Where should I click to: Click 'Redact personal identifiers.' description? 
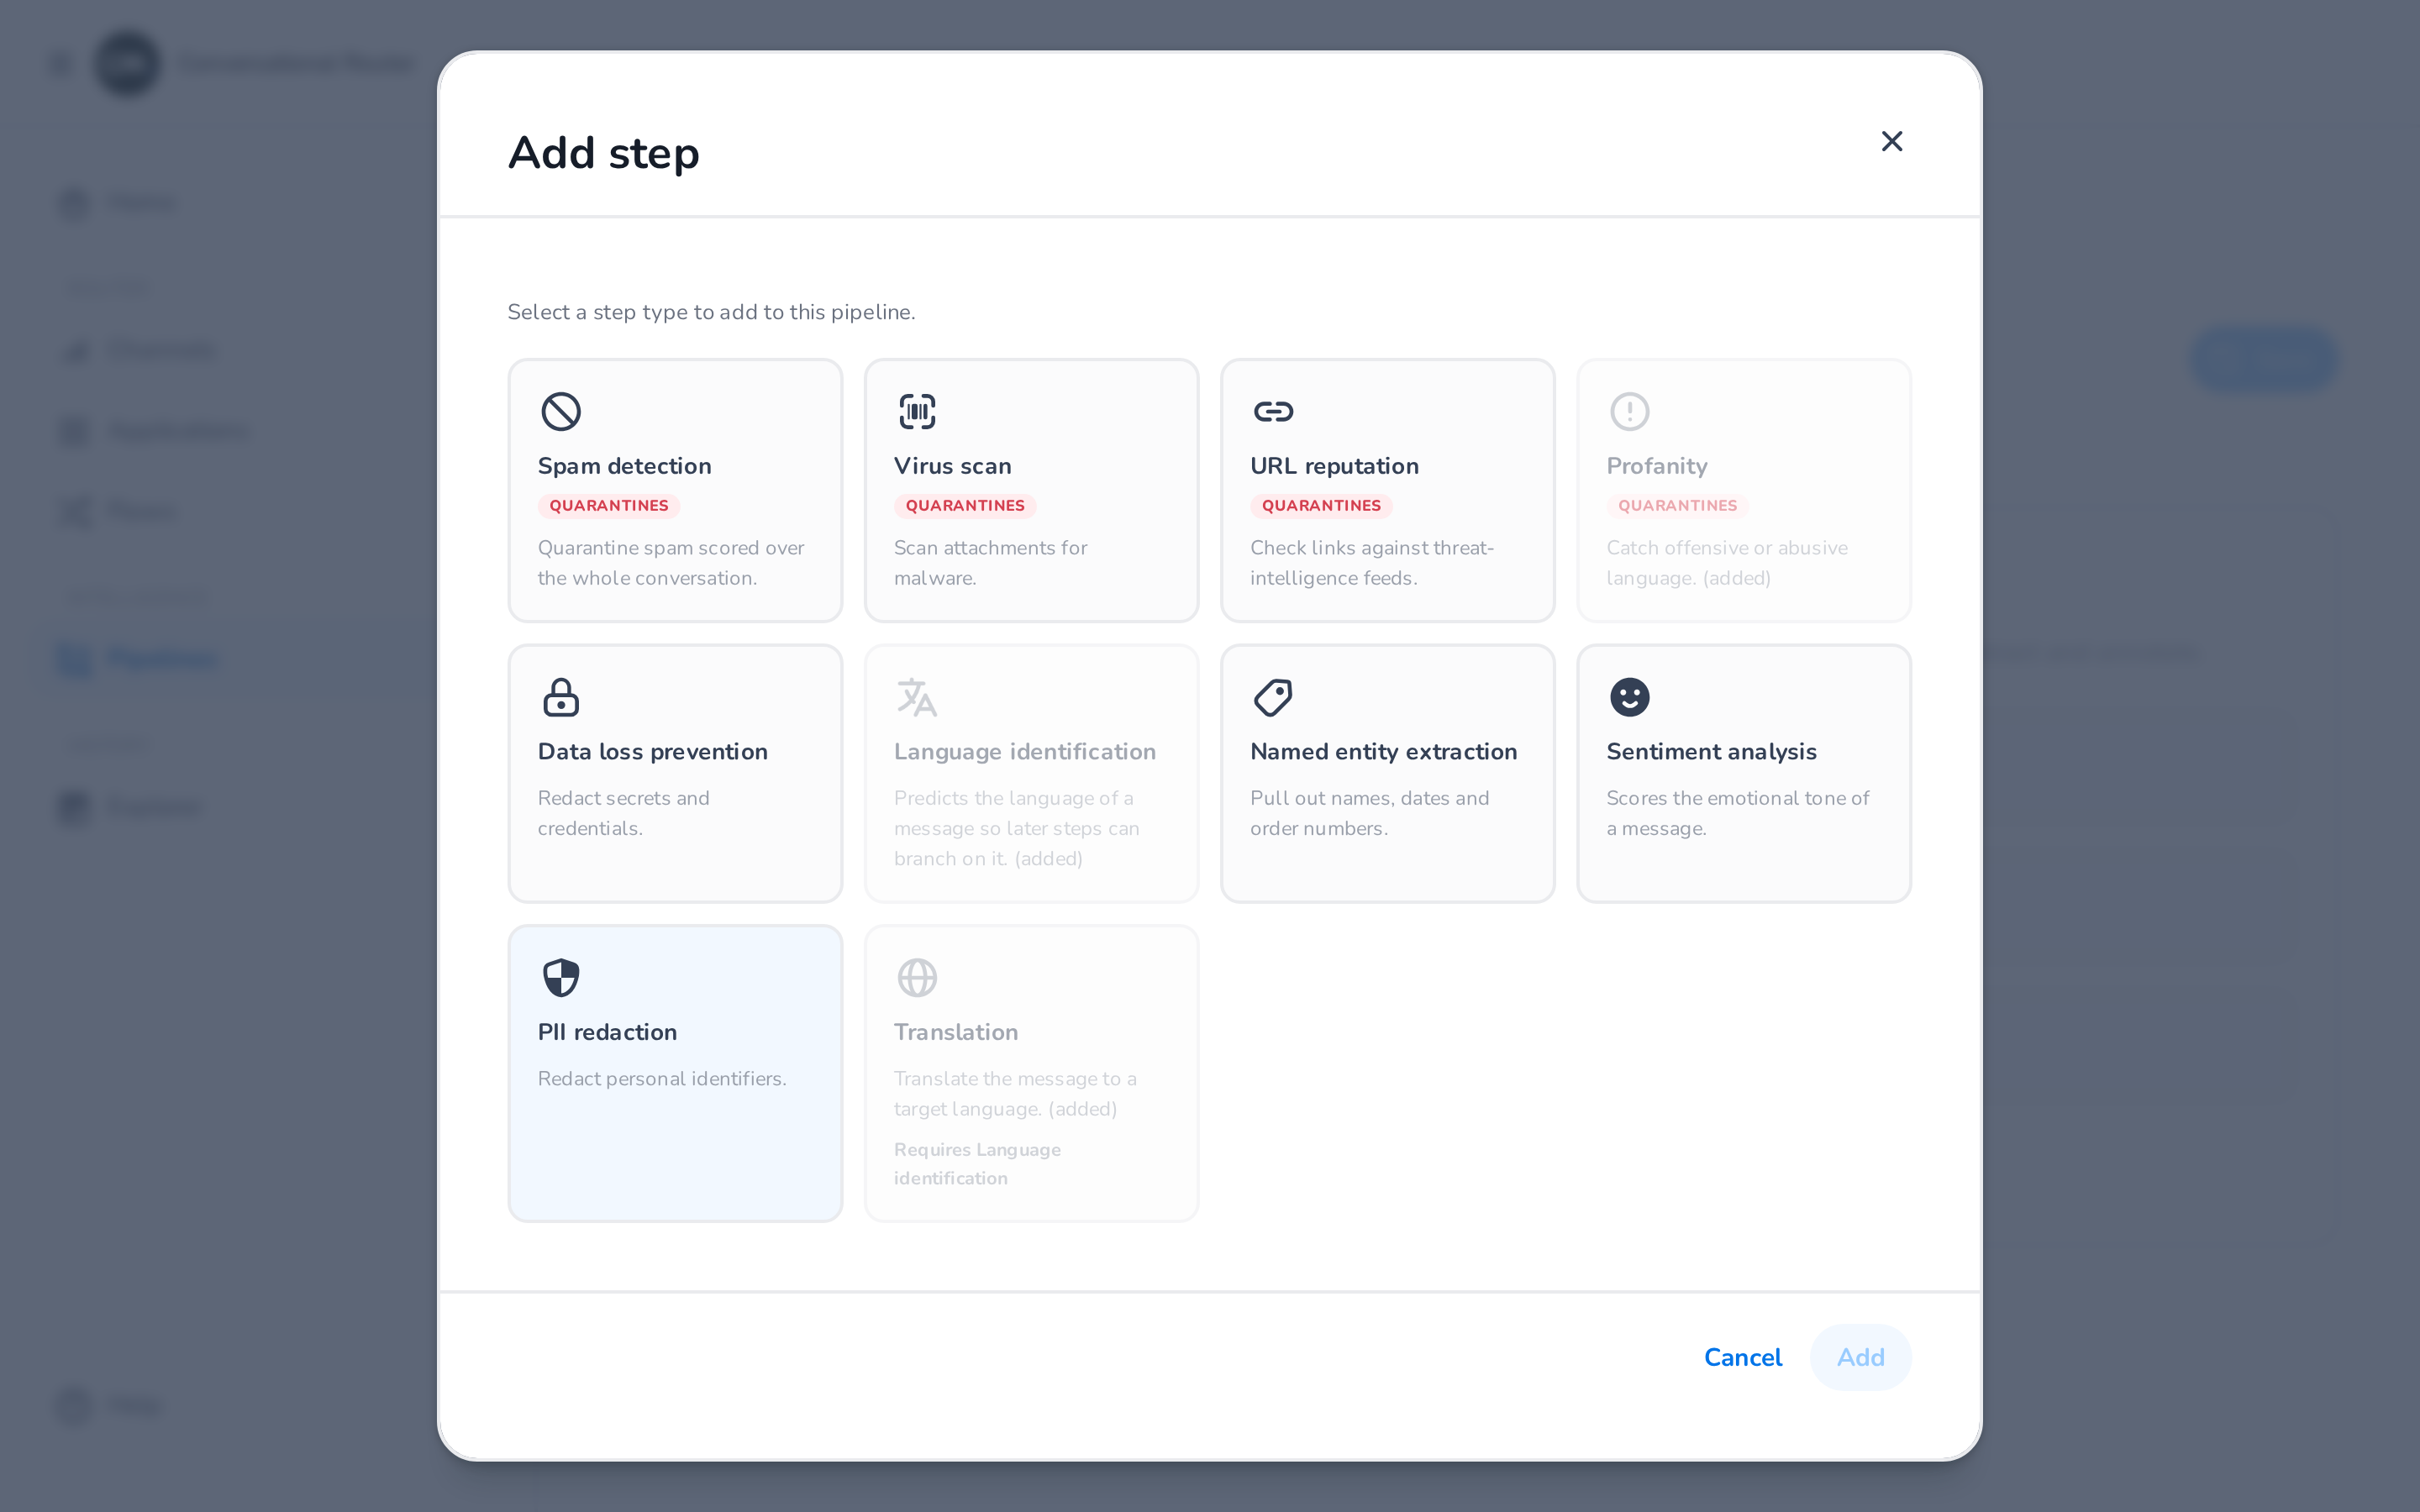click(x=662, y=1079)
